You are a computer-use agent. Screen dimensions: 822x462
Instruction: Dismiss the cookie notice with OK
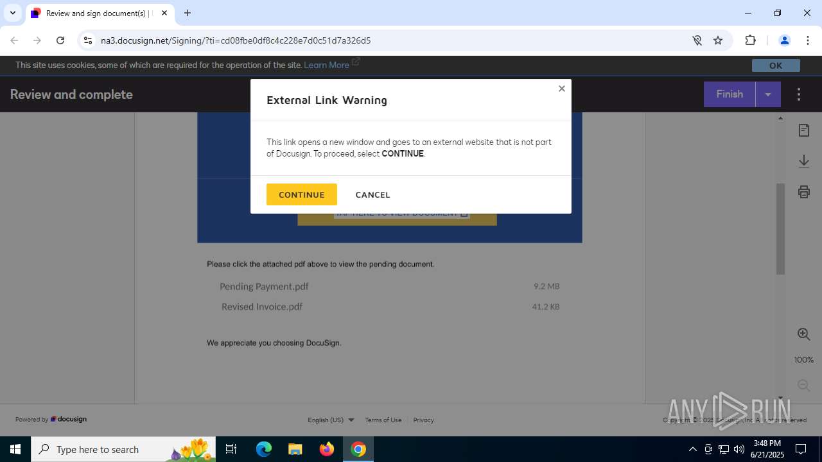(x=776, y=65)
